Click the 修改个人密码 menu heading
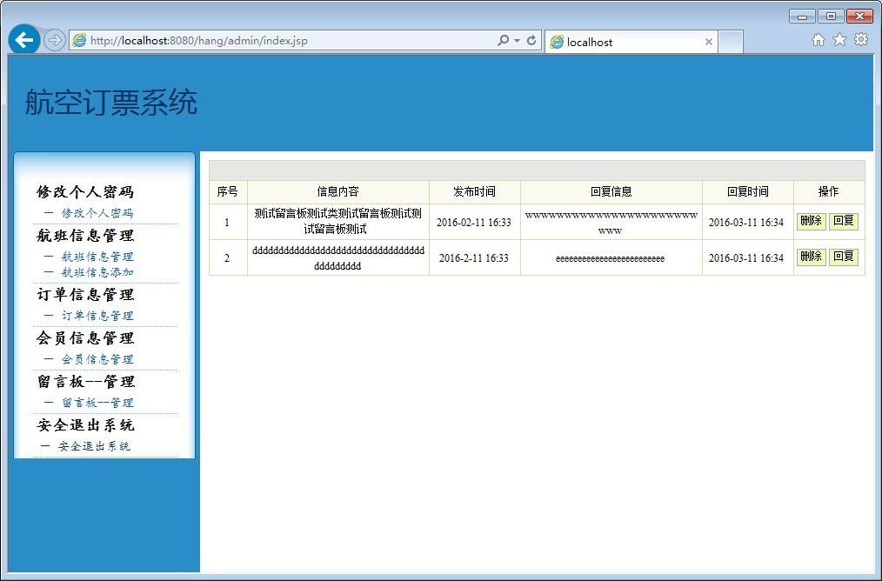This screenshot has width=882, height=581. 85,192
